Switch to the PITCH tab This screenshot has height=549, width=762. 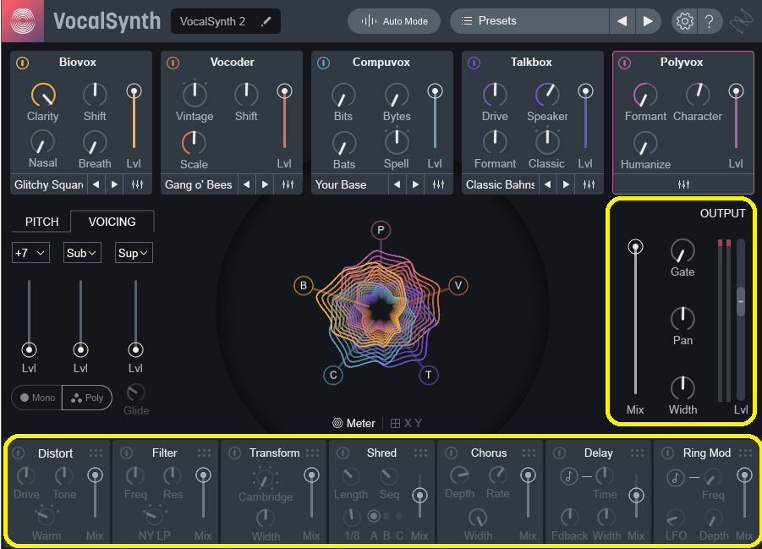(41, 222)
